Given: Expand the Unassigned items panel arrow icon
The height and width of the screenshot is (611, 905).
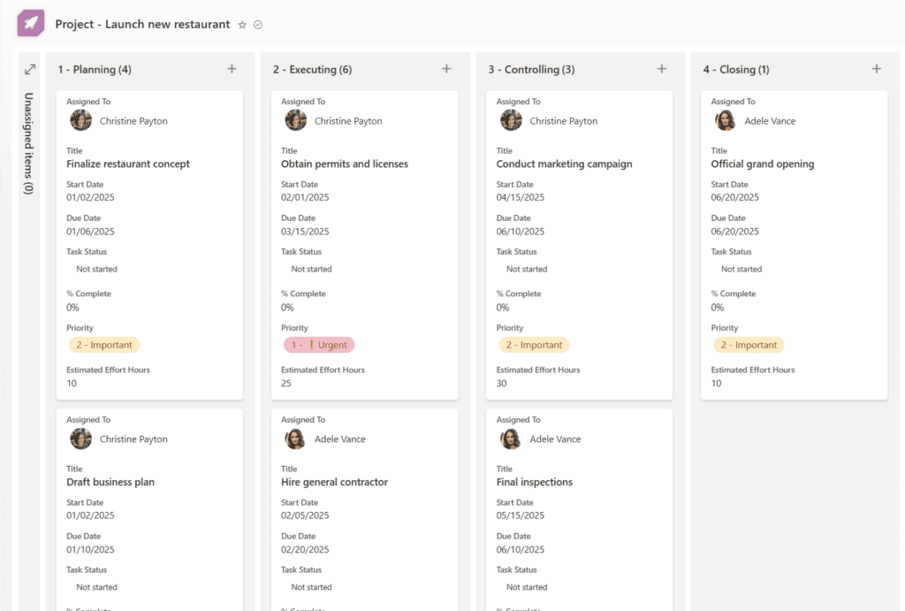Looking at the screenshot, I should pyautogui.click(x=30, y=69).
